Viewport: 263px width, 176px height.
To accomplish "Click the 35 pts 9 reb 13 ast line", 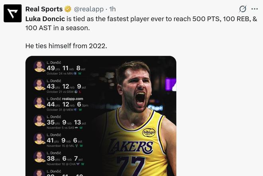I will [x=66, y=123].
